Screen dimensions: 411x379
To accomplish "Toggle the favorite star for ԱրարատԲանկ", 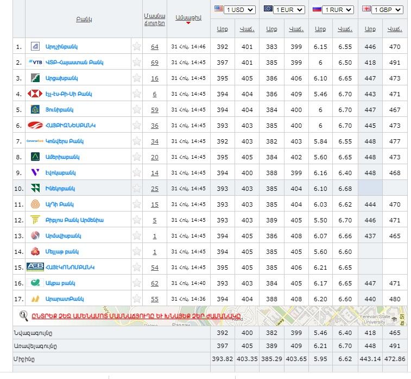I will click(x=137, y=299).
